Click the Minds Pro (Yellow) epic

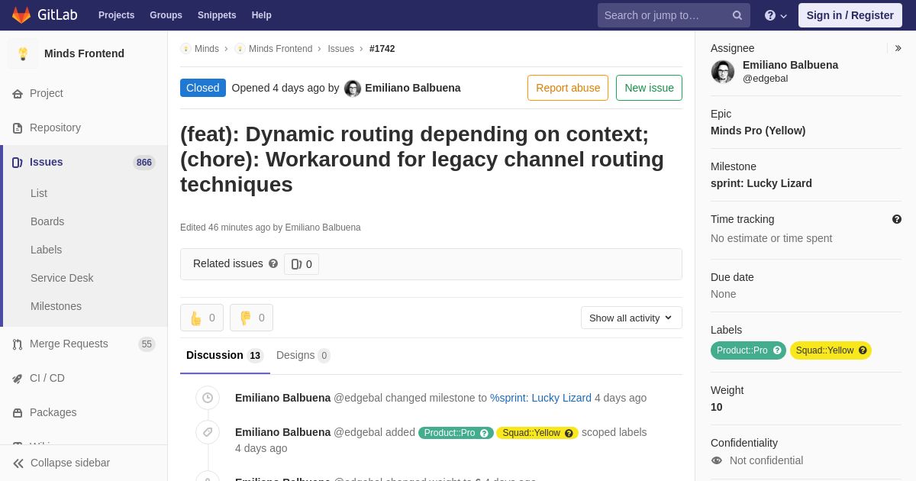(x=758, y=131)
